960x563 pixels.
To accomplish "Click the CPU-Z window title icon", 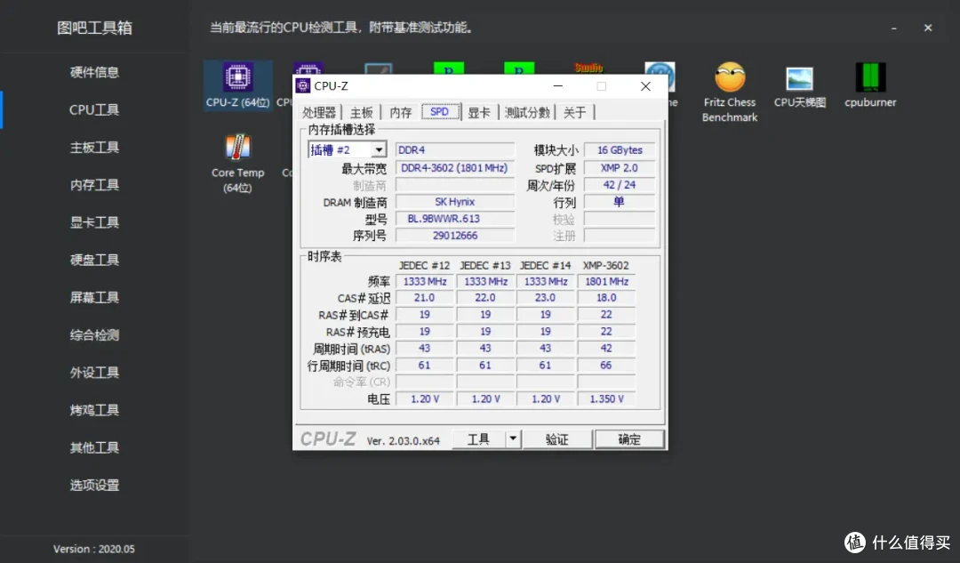I will (x=303, y=85).
